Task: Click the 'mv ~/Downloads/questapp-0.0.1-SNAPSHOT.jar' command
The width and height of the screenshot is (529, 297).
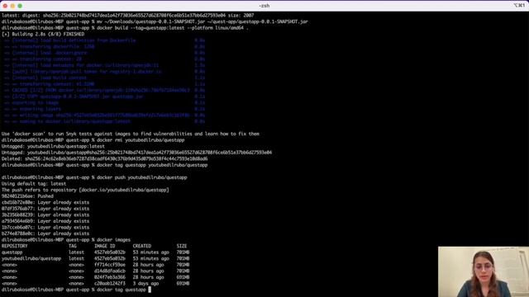Action: [203, 21]
